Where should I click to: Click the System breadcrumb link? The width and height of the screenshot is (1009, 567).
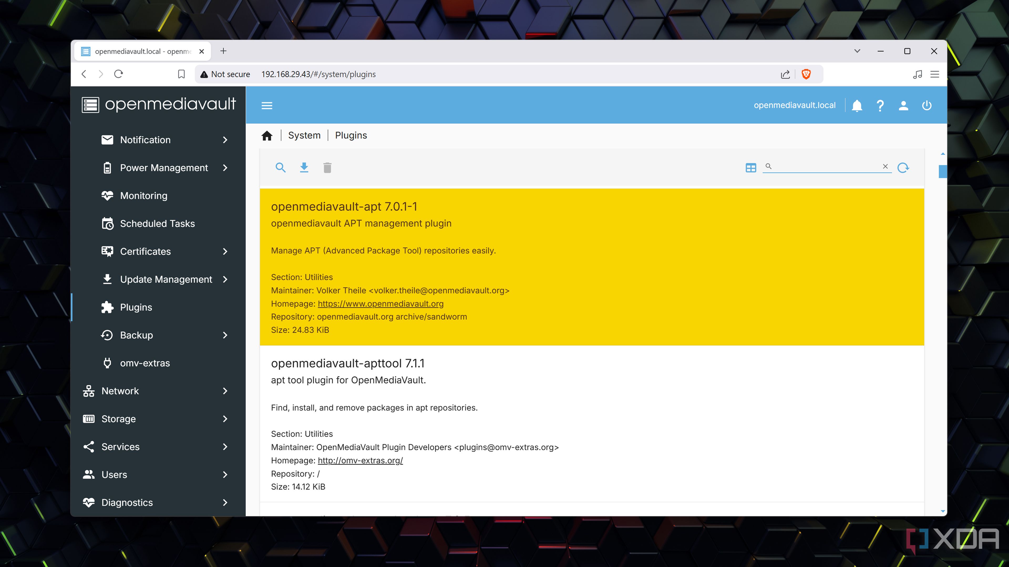[x=304, y=135]
